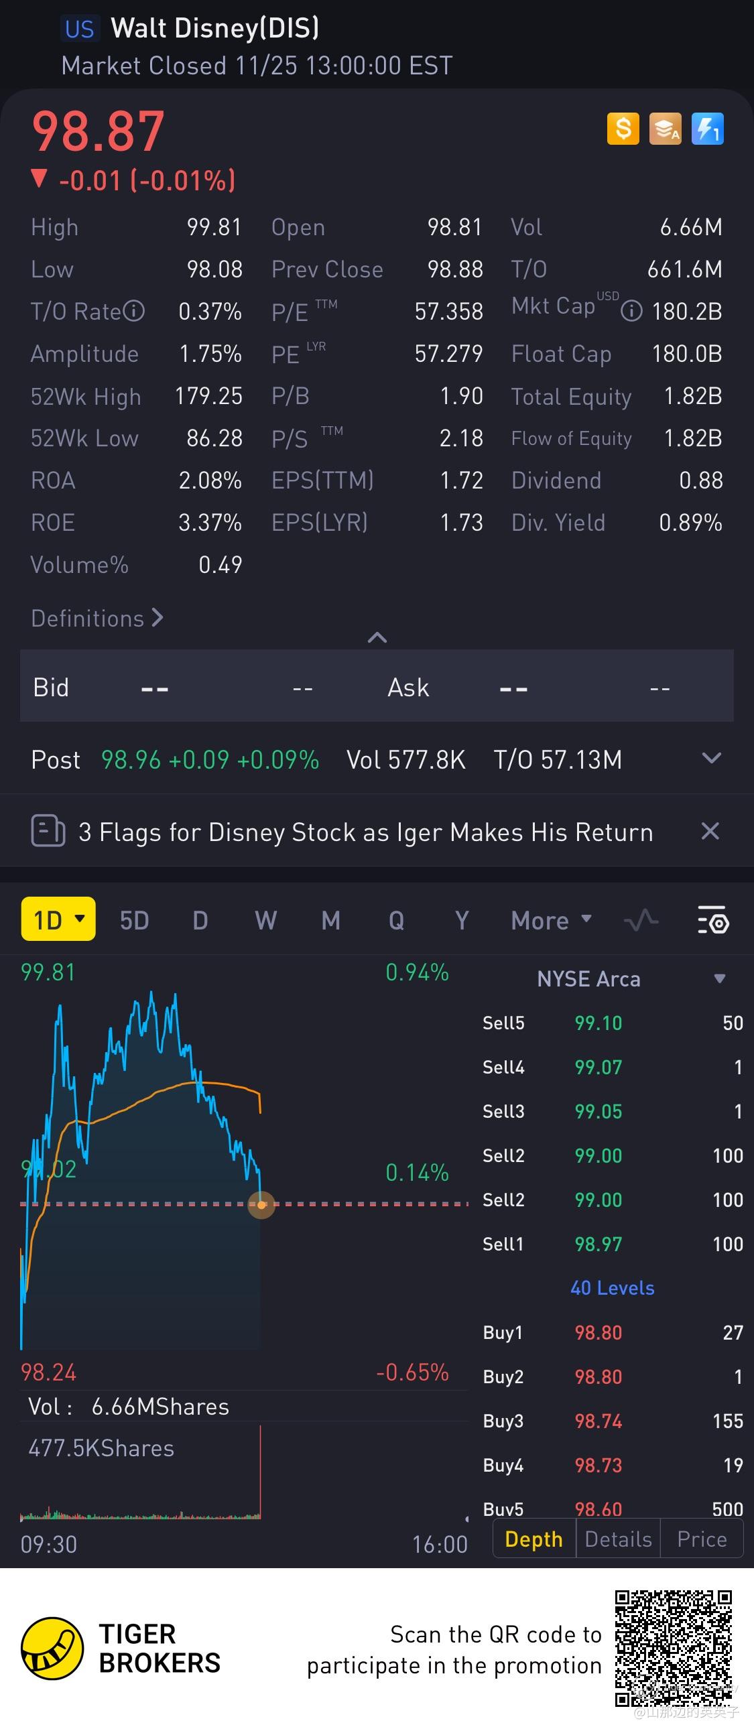754x1729 pixels.
Task: Tap the yellow dollar sign icon
Action: click(x=623, y=128)
